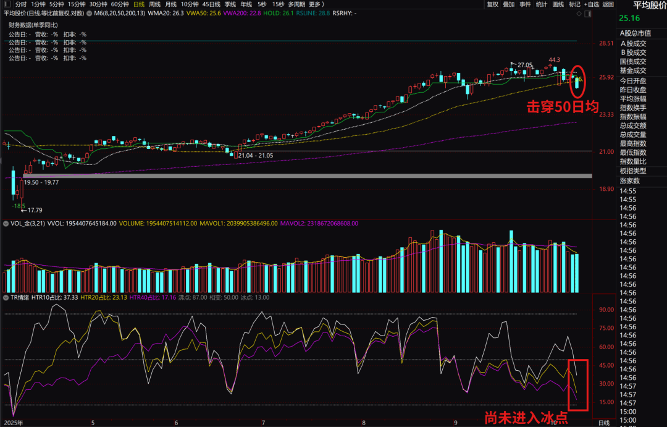
Task: Open the TR情绪 indicator settings circle icon
Action: pyautogui.click(x=6, y=298)
